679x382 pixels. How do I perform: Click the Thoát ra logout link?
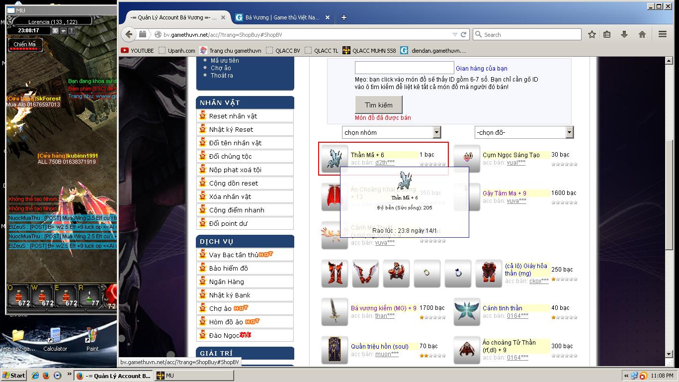pos(222,76)
